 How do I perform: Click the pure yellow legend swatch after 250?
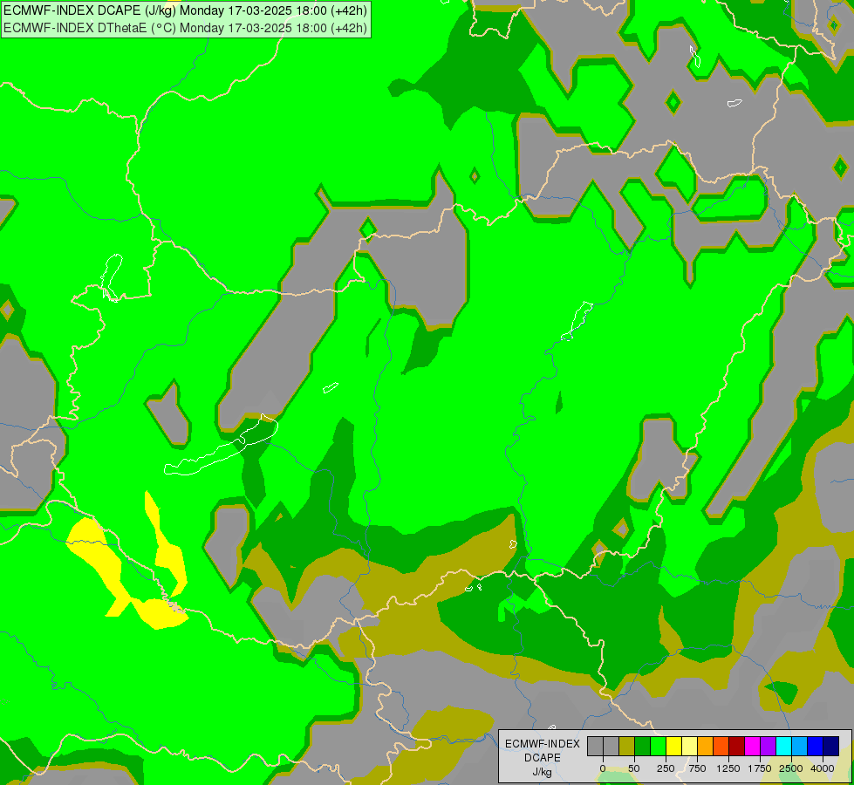[x=674, y=747]
